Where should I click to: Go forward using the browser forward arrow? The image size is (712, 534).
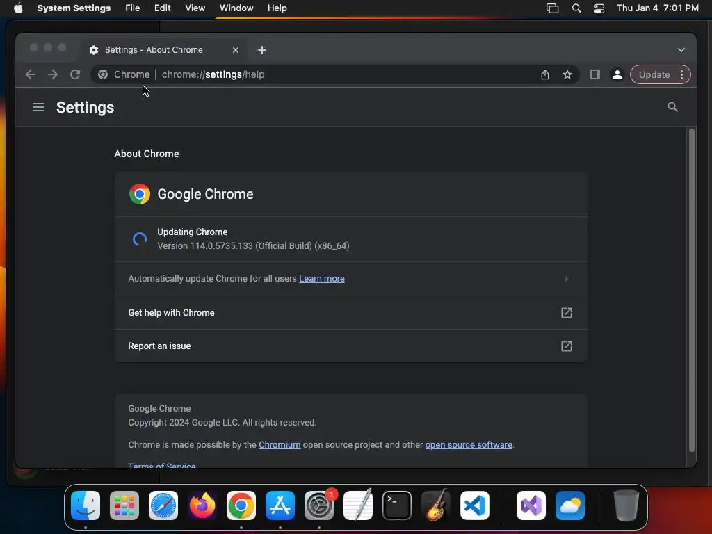pos(53,74)
